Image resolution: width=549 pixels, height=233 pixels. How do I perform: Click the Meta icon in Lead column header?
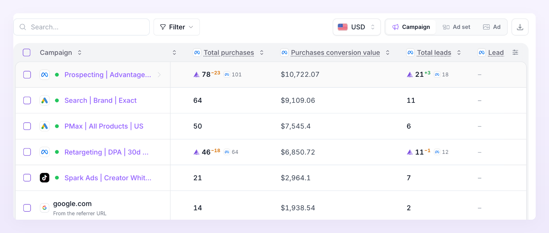pyautogui.click(x=482, y=53)
